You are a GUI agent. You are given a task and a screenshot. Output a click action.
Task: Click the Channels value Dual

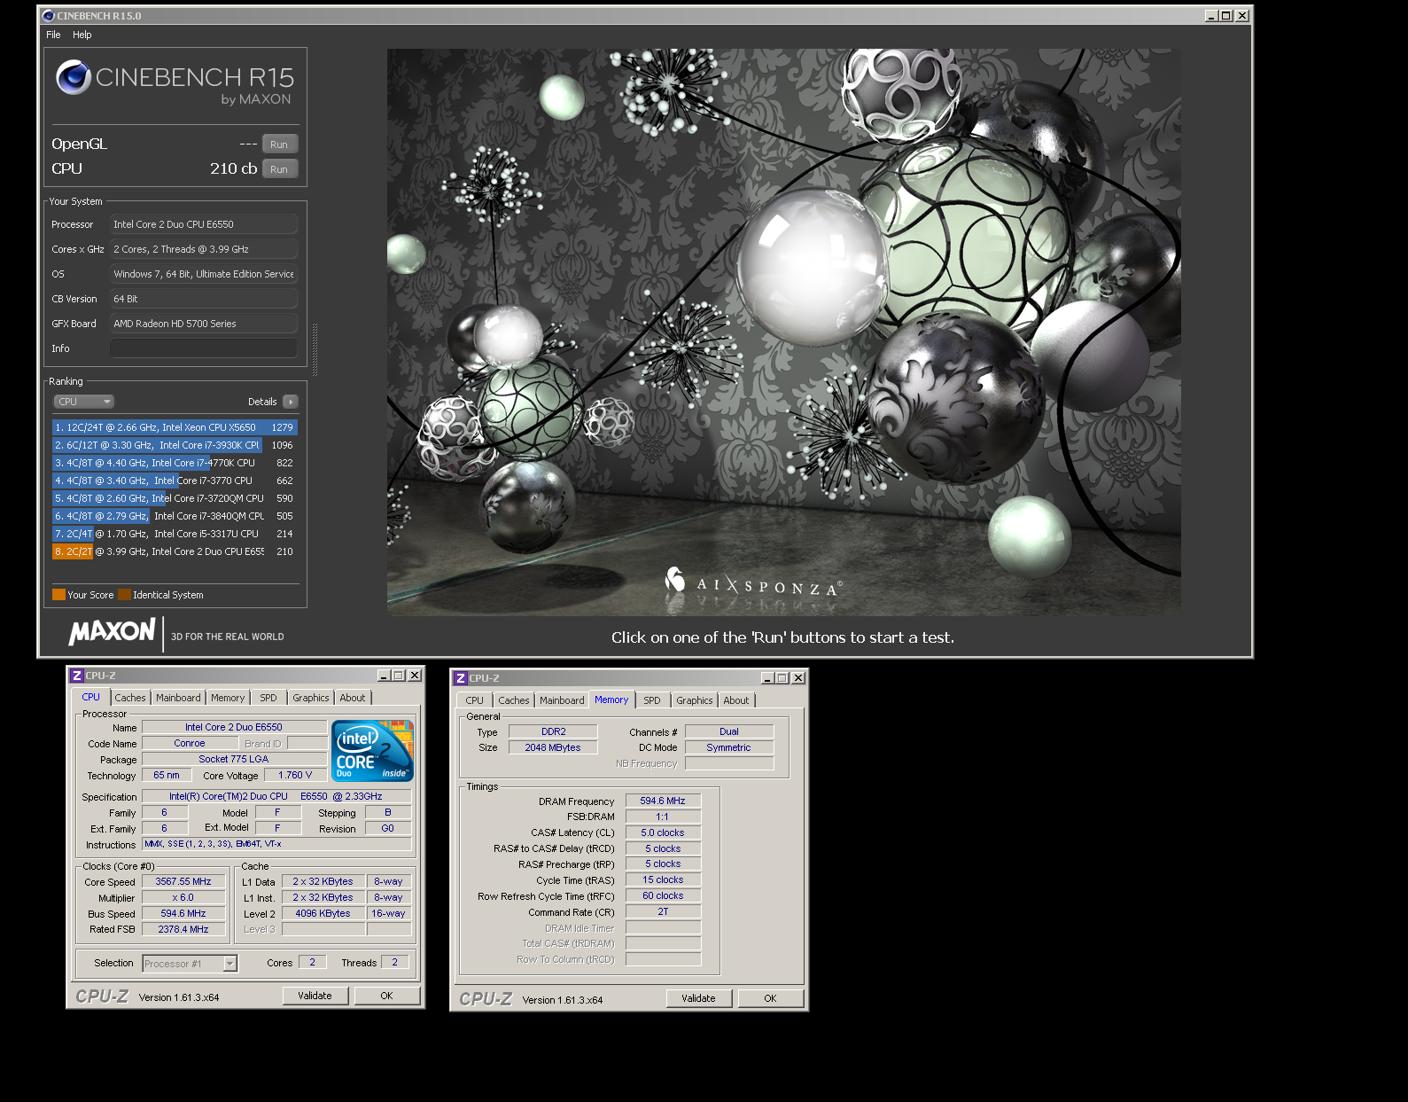click(729, 731)
